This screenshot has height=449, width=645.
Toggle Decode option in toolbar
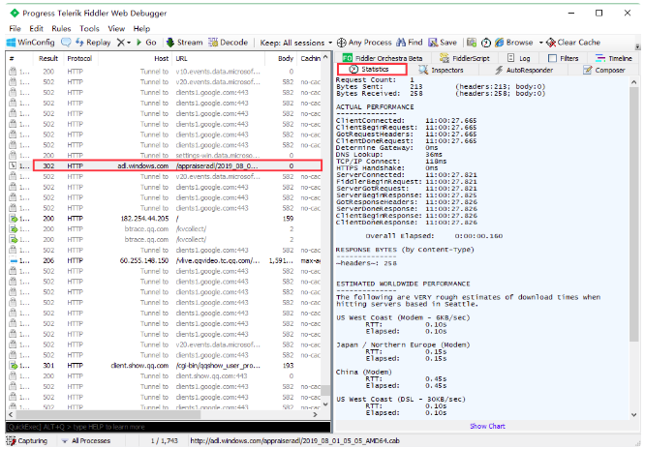click(228, 43)
